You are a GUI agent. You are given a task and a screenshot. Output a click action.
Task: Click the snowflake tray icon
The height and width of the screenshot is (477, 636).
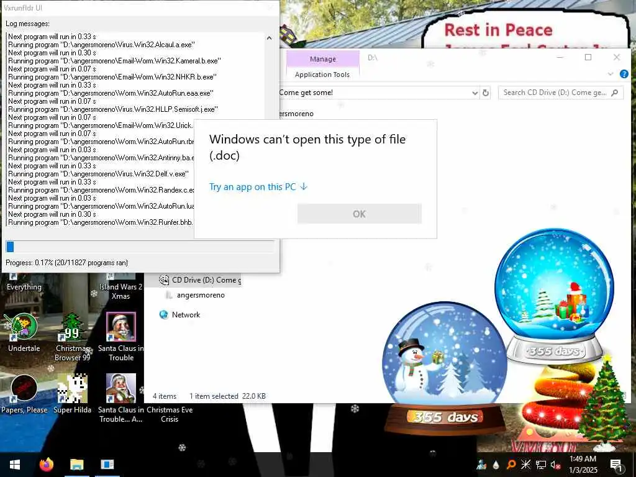(525, 465)
